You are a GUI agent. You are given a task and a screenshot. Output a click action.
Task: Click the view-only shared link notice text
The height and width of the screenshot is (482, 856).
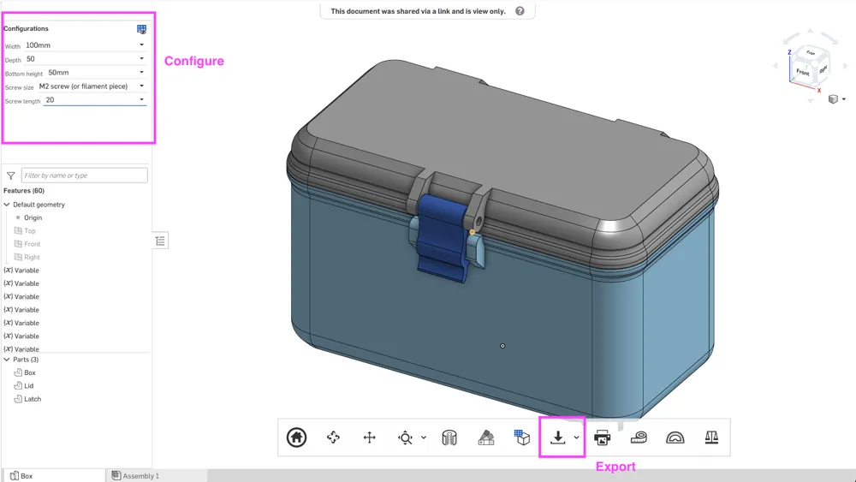(419, 11)
